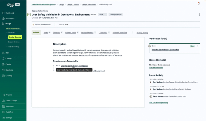Open the notifications bell
This screenshot has width=206, height=121.
tap(199, 3)
